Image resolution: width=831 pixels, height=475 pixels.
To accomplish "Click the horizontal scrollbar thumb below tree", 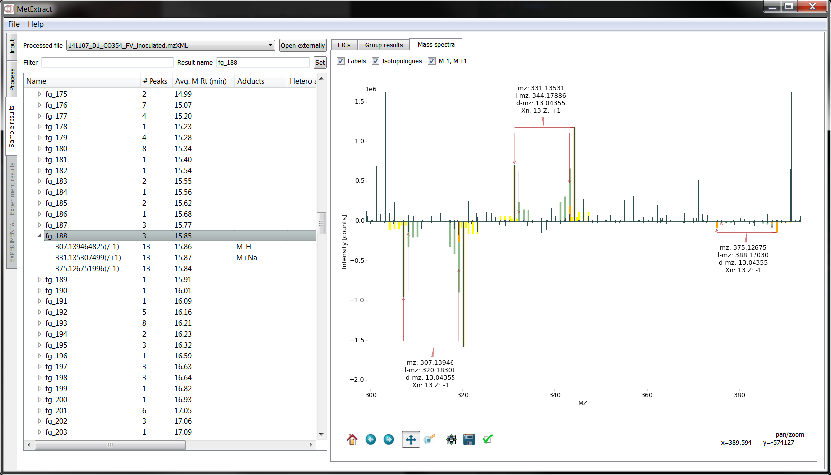I will coord(110,445).
